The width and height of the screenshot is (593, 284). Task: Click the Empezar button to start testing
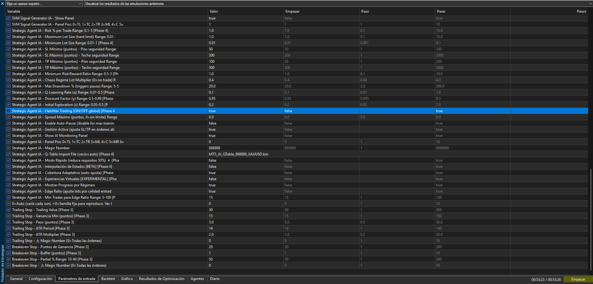pyautogui.click(x=578, y=279)
